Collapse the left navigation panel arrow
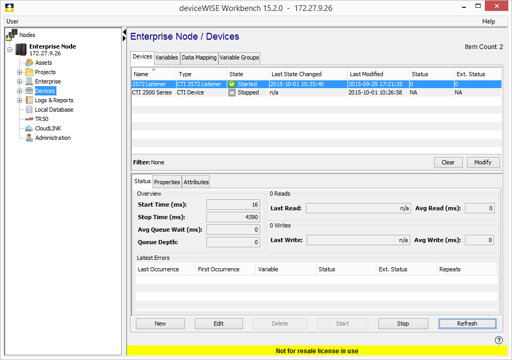Image resolution: width=512 pixels, height=360 pixels. click(x=124, y=33)
